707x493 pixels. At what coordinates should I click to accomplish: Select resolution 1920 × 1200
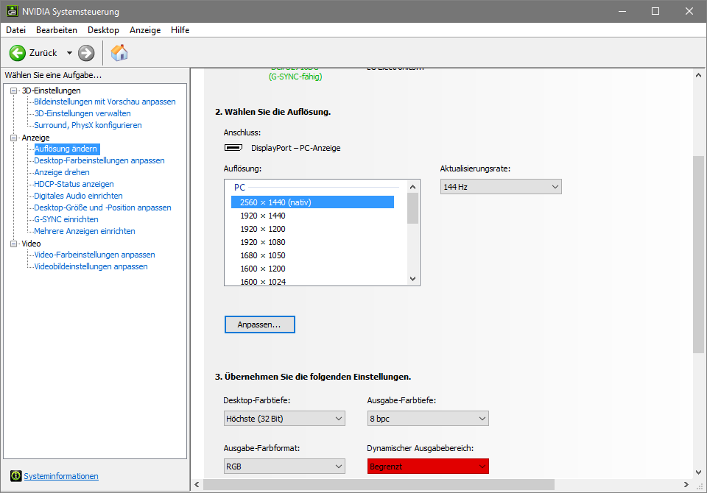tap(263, 229)
